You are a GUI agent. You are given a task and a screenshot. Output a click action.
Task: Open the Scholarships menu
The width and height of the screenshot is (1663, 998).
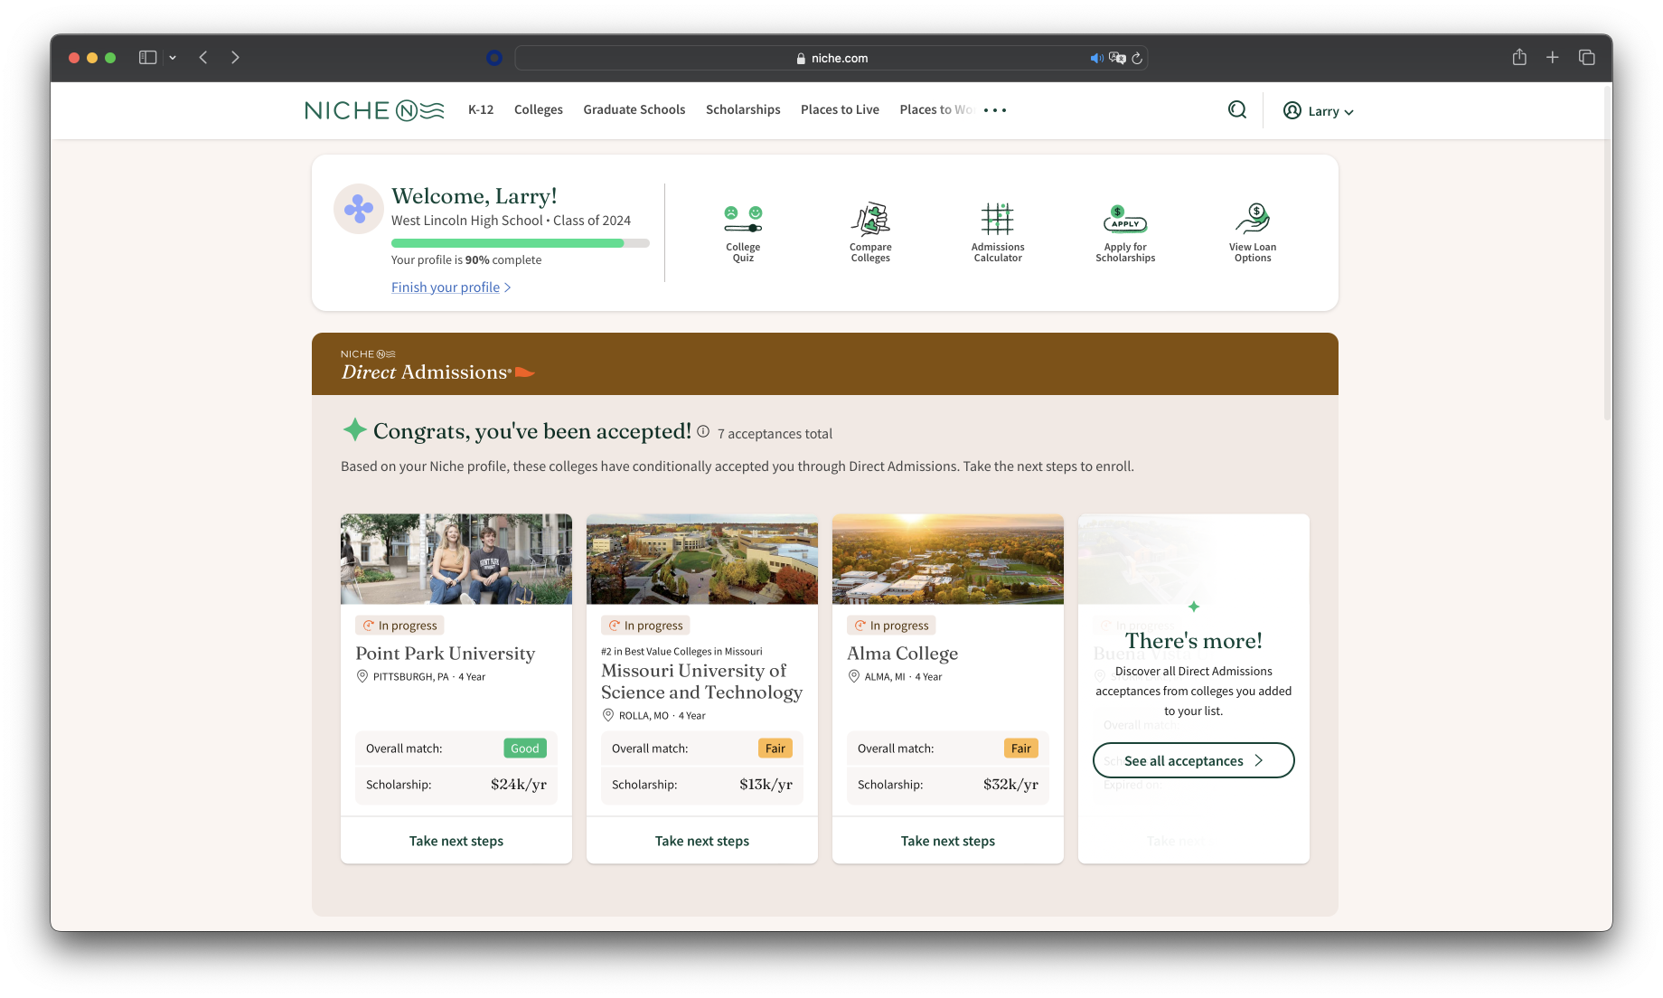743,109
